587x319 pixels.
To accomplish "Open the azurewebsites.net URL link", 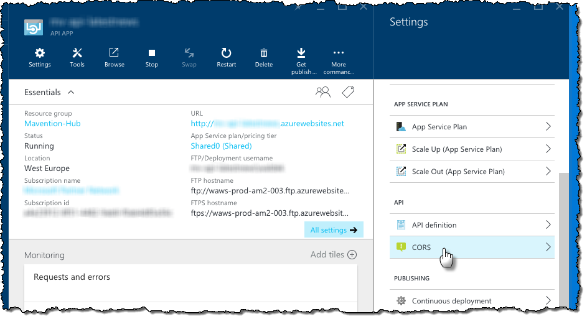I will click(x=267, y=123).
